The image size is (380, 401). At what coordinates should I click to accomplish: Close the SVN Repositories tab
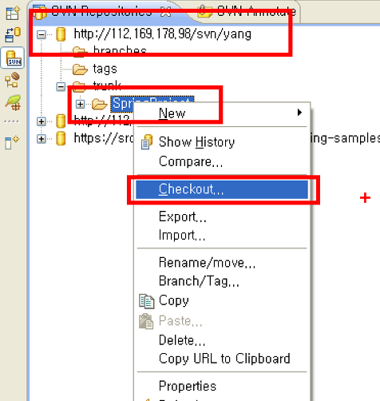click(165, 11)
